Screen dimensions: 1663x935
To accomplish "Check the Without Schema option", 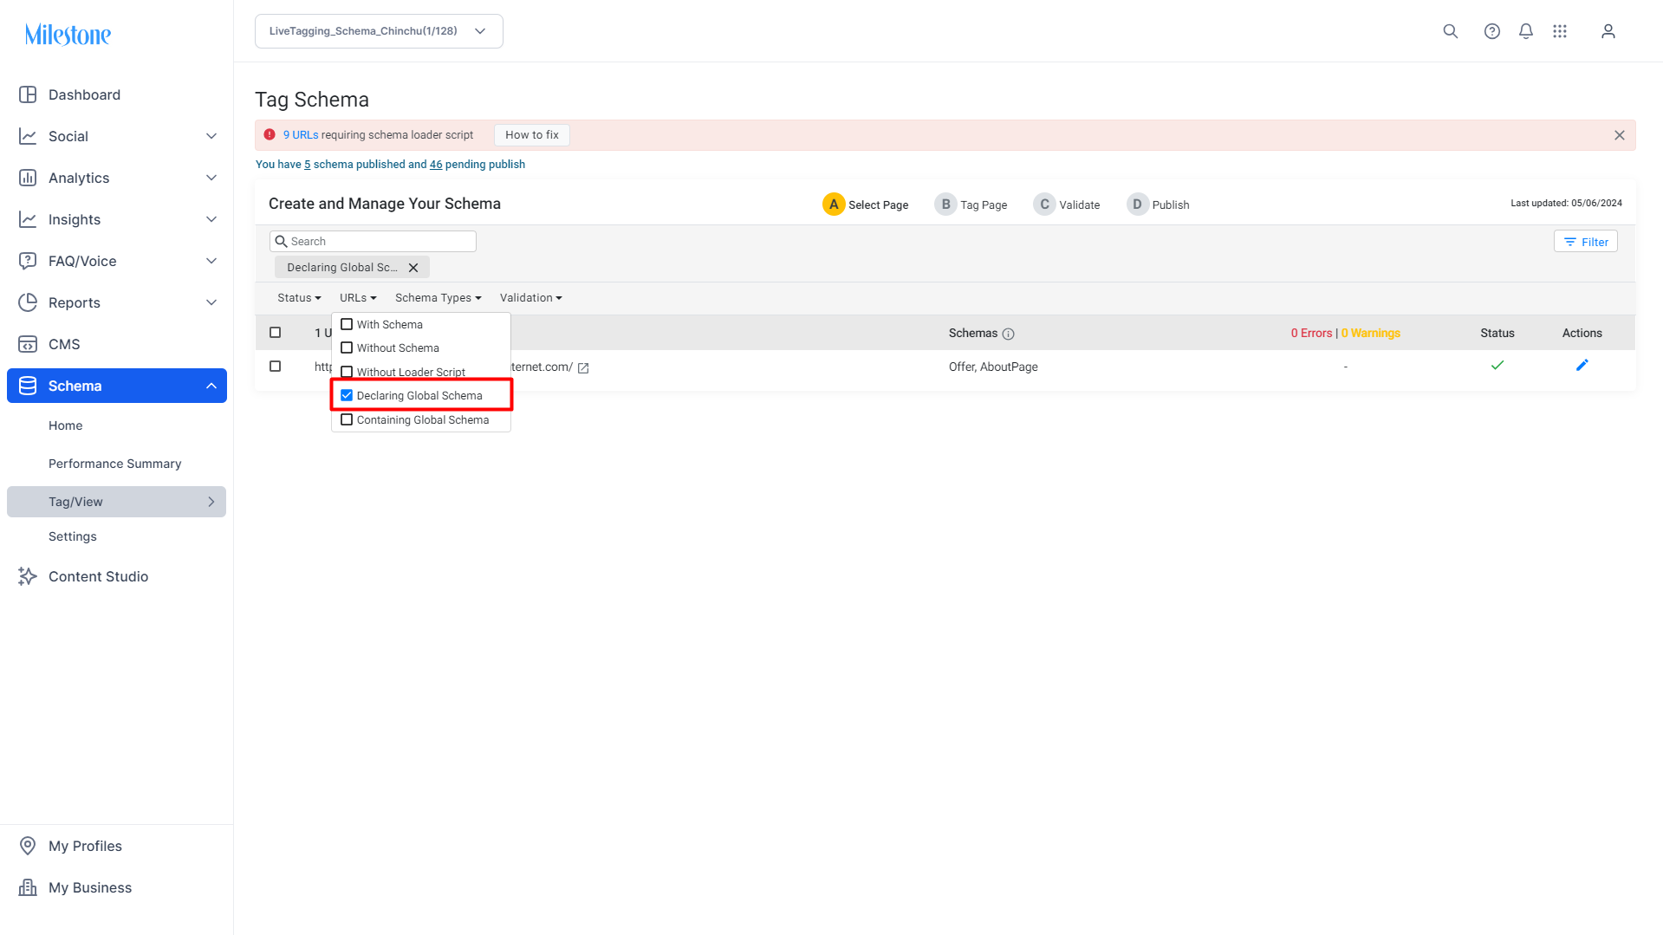I will coord(347,347).
